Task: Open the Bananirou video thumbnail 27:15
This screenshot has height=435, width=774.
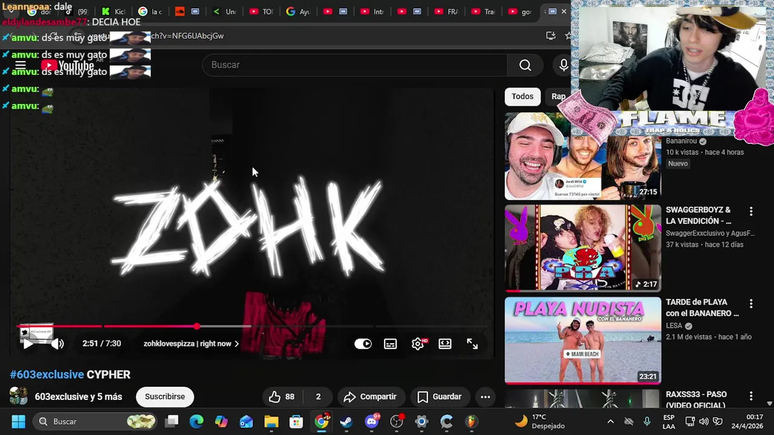Action: pyautogui.click(x=583, y=156)
